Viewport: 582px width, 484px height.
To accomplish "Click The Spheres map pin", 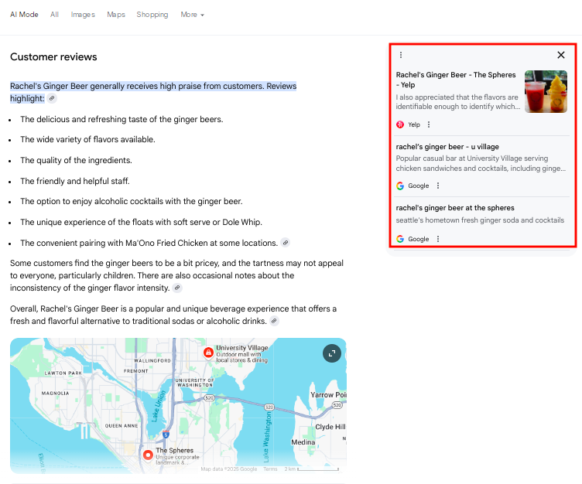I will pos(148,455).
